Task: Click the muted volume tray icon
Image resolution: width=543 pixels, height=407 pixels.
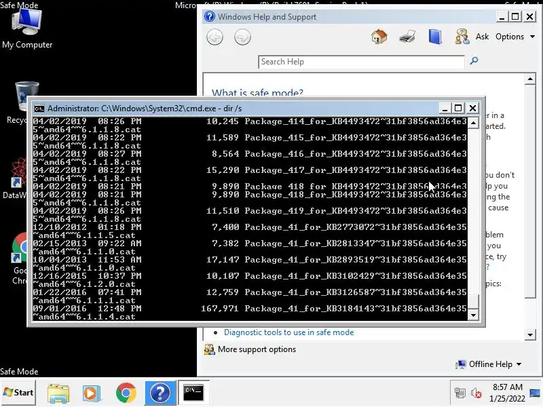Action: [476, 393]
